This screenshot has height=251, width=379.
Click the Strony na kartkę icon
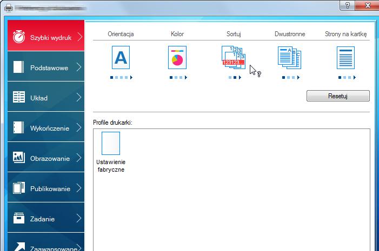pyautogui.click(x=345, y=58)
